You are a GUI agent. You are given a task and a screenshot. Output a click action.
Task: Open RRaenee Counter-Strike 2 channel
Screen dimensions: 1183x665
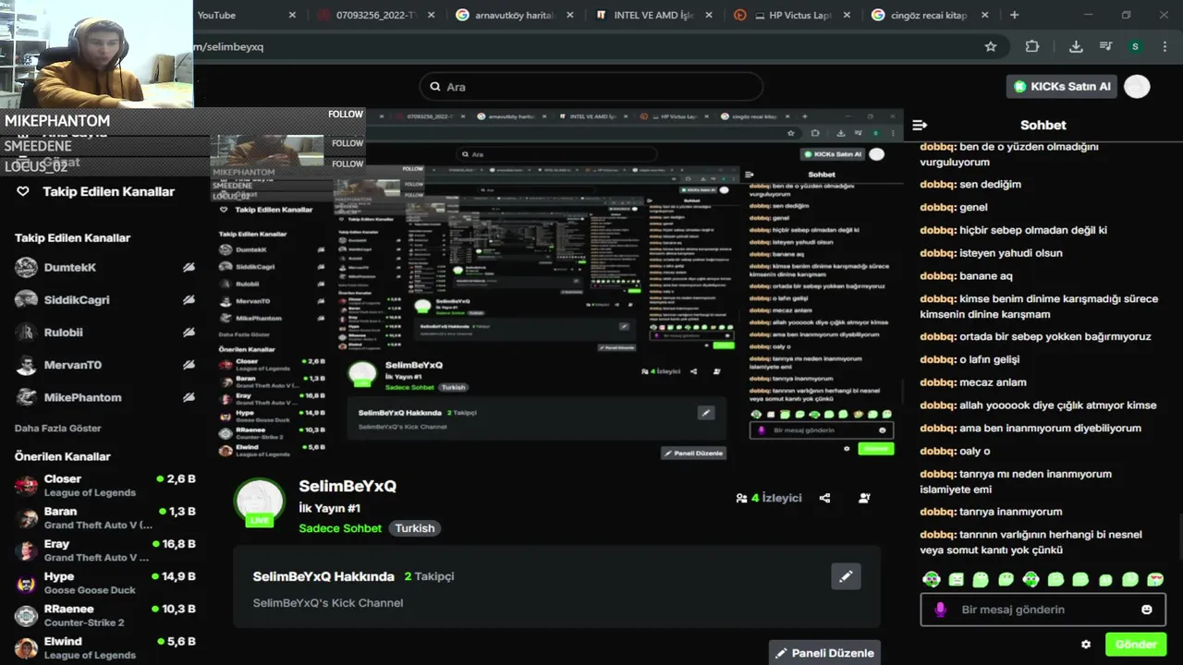pos(105,615)
